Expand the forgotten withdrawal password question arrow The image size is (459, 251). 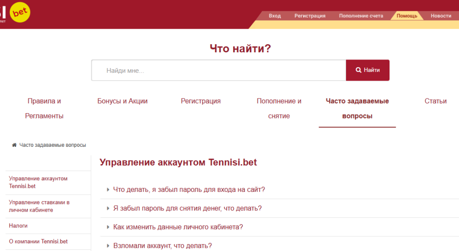(108, 208)
